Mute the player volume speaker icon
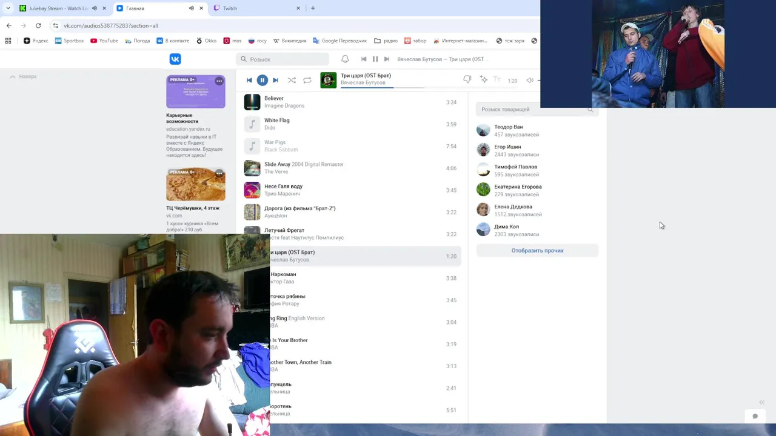 coord(530,80)
